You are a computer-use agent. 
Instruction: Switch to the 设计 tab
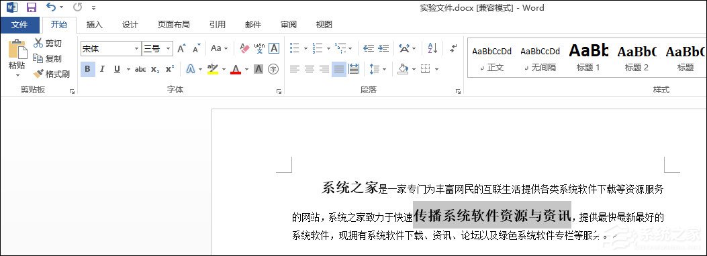[x=130, y=25]
